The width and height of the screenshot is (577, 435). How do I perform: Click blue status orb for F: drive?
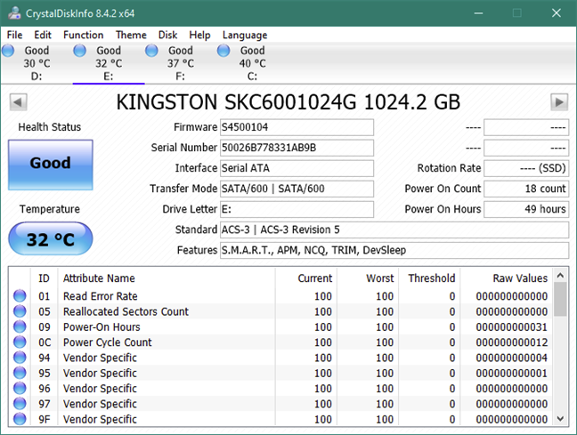(151, 51)
